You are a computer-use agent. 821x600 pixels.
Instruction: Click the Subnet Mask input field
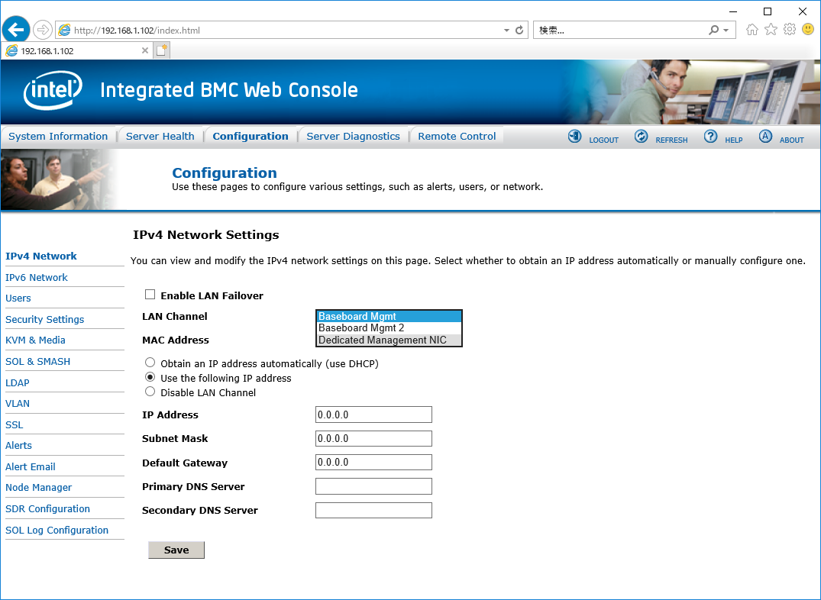[x=374, y=438]
